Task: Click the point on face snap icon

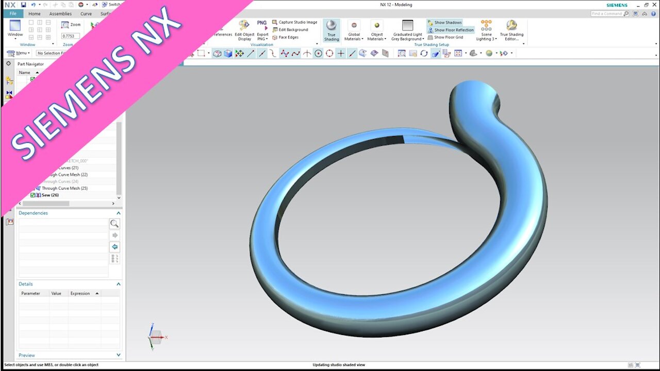Action: [363, 53]
